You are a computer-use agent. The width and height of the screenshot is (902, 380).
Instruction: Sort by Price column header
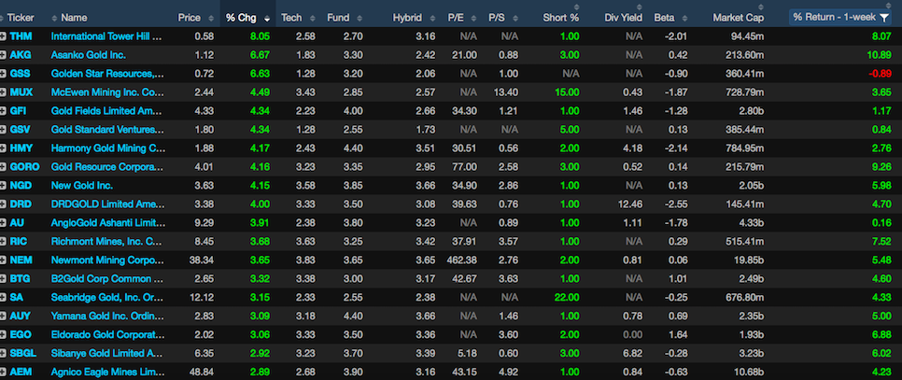point(190,18)
